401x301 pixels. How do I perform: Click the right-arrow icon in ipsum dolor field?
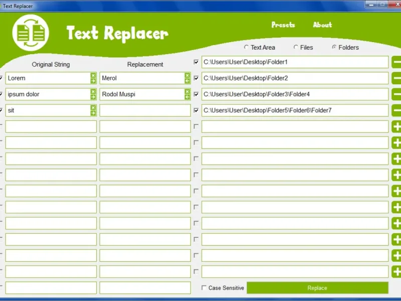pos(93,97)
